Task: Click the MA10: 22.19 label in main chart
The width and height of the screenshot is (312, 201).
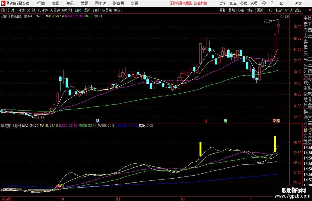Action: 55,16
